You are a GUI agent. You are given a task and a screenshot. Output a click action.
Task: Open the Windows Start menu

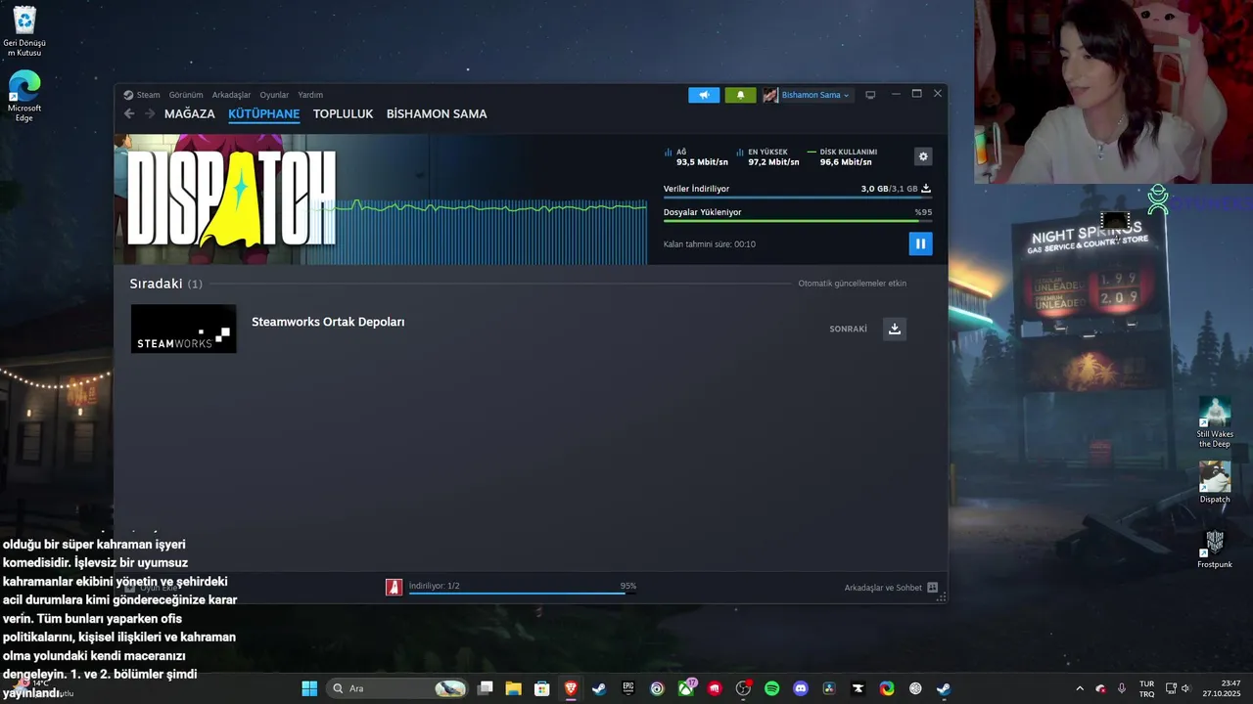[x=309, y=688]
